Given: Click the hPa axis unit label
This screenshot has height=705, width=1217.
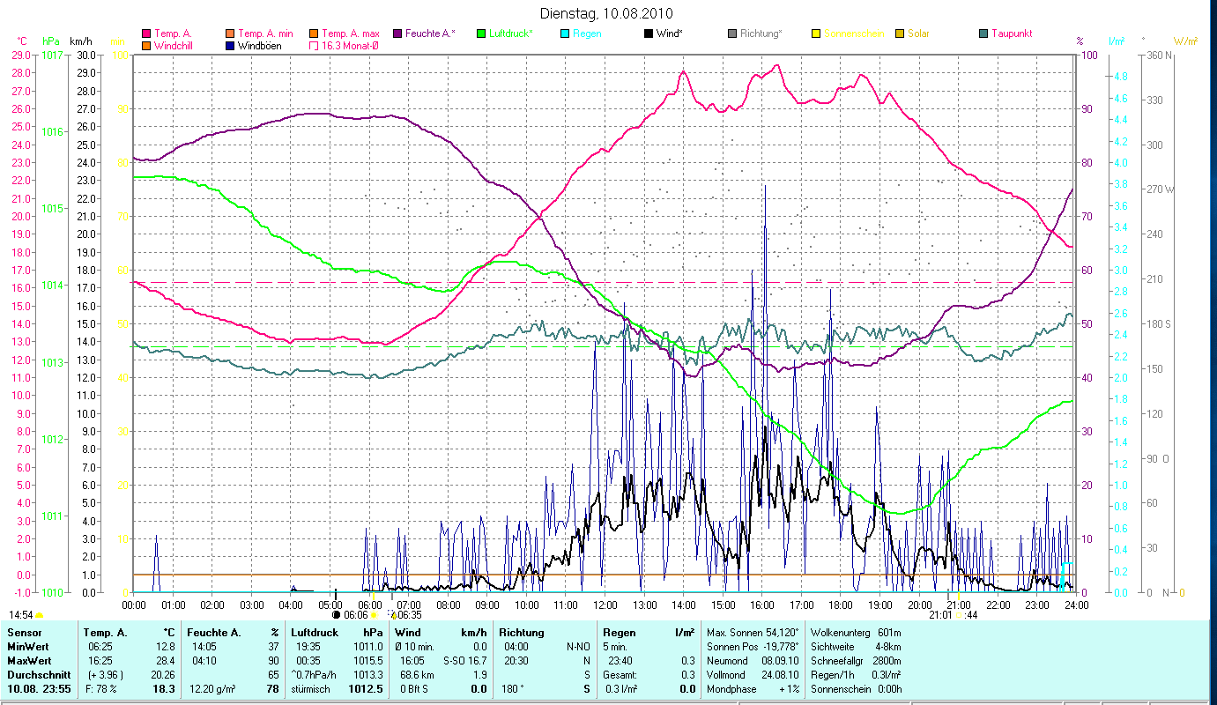Looking at the screenshot, I should click(x=51, y=41).
